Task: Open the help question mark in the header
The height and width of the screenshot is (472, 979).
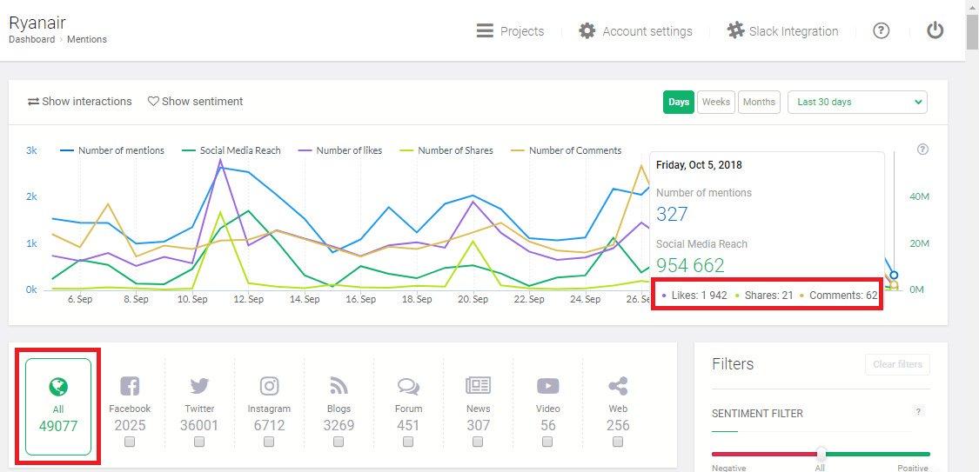Action: 881,30
